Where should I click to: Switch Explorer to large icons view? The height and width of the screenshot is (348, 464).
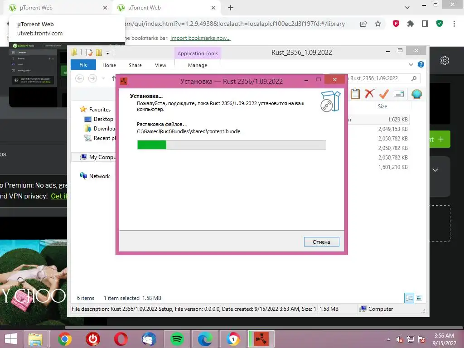pyautogui.click(x=419, y=298)
